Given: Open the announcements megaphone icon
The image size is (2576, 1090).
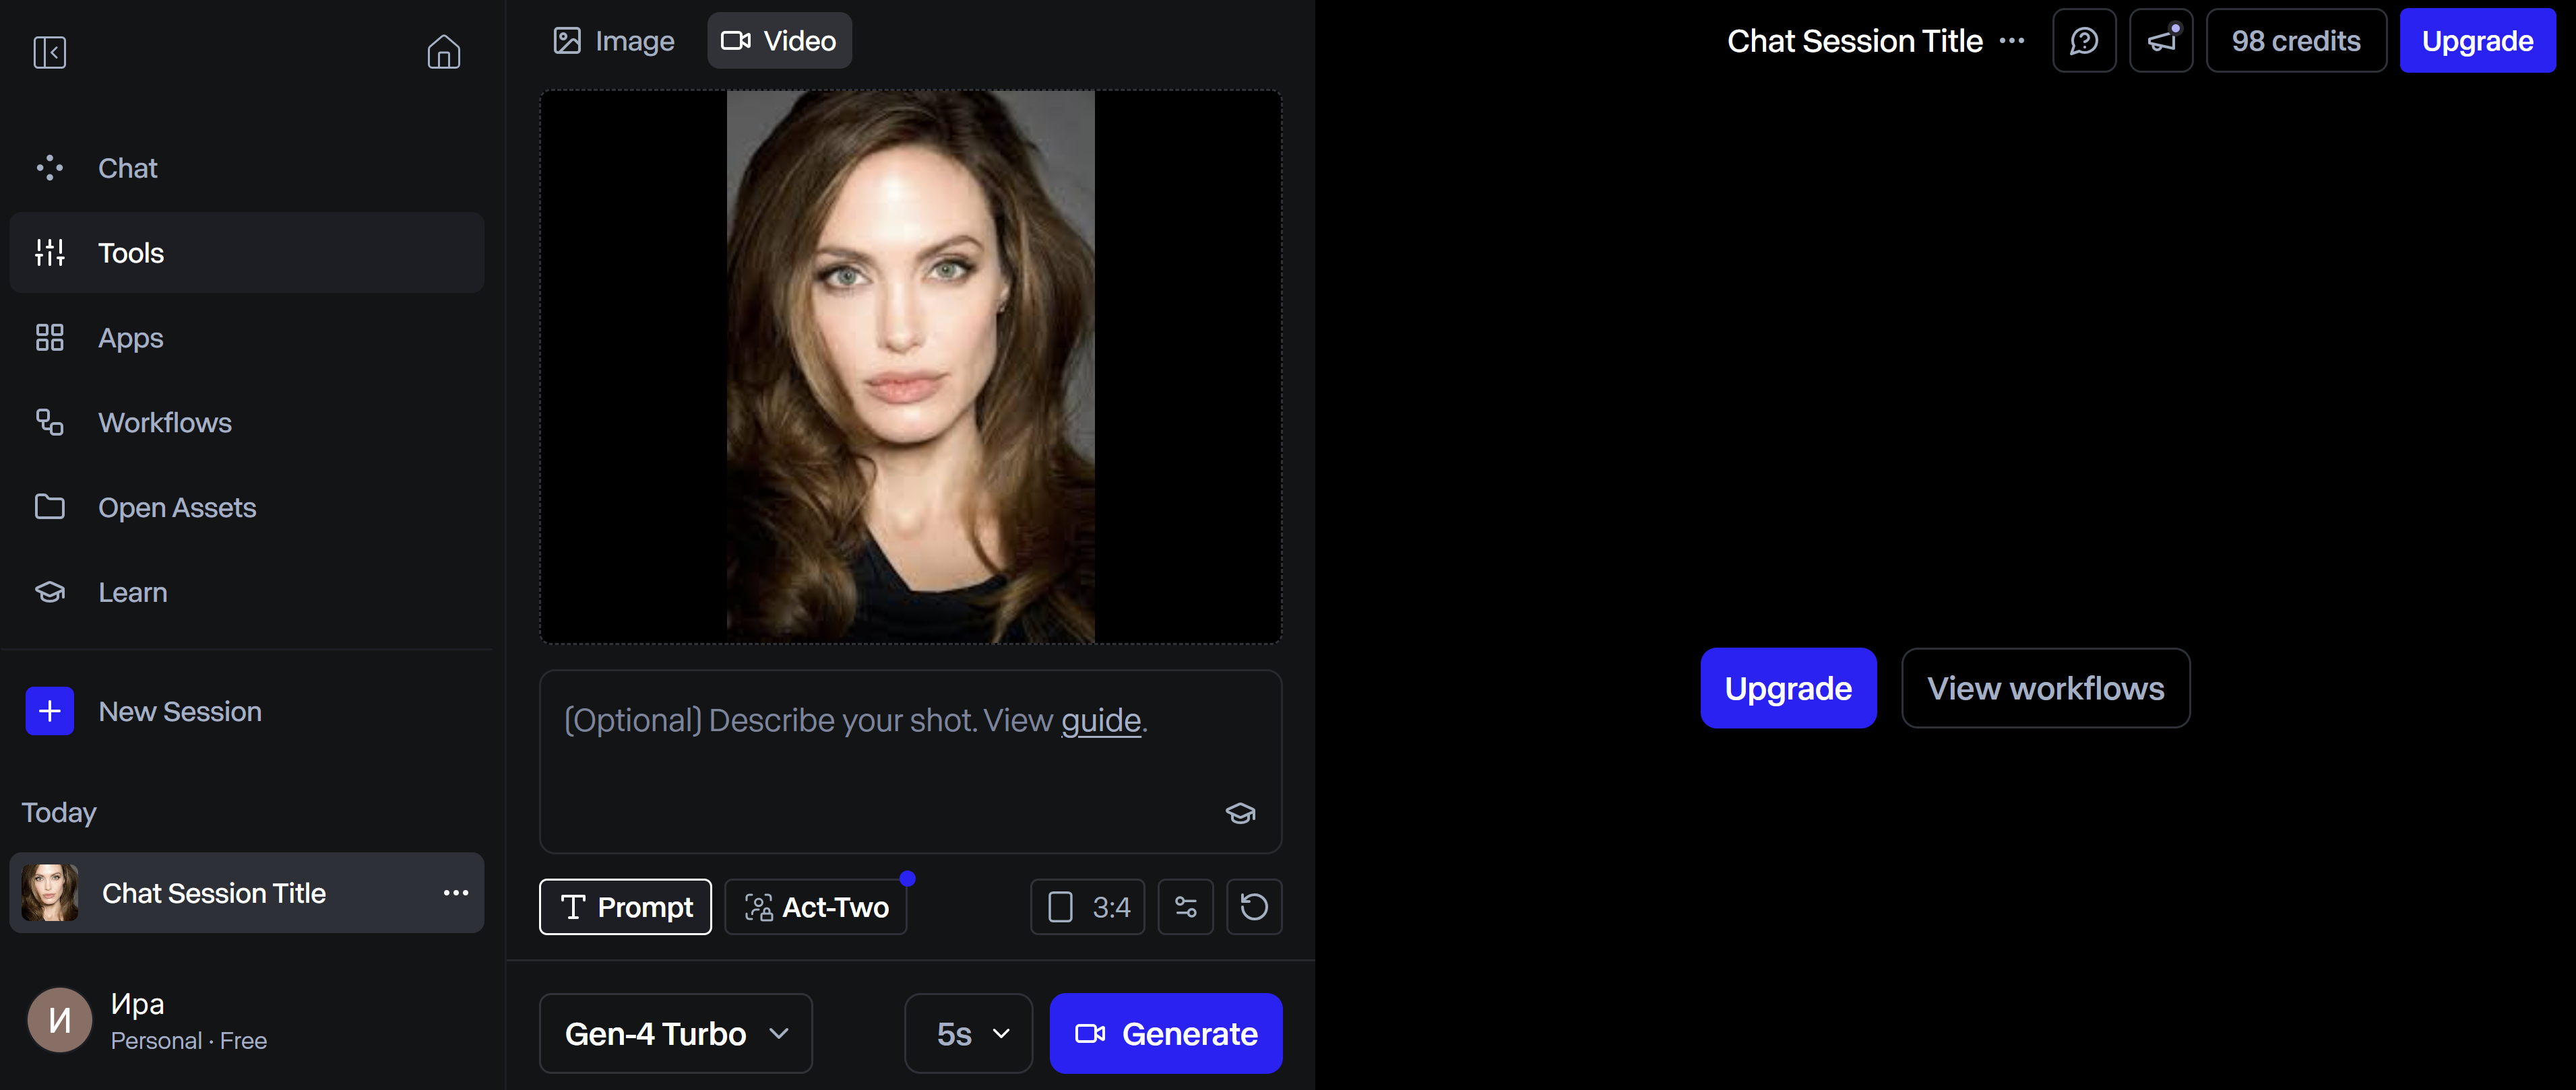Looking at the screenshot, I should [2161, 41].
